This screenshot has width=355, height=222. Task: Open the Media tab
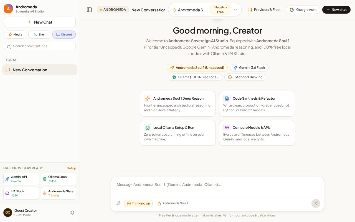pyautogui.click(x=16, y=34)
